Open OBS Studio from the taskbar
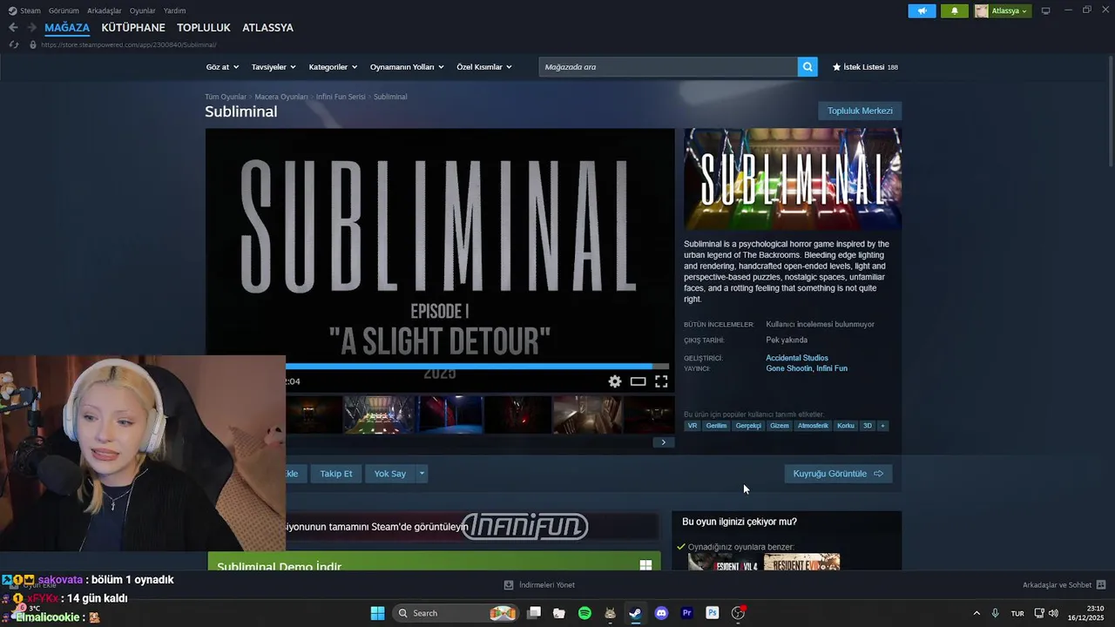Image resolution: width=1115 pixels, height=627 pixels. click(x=738, y=613)
